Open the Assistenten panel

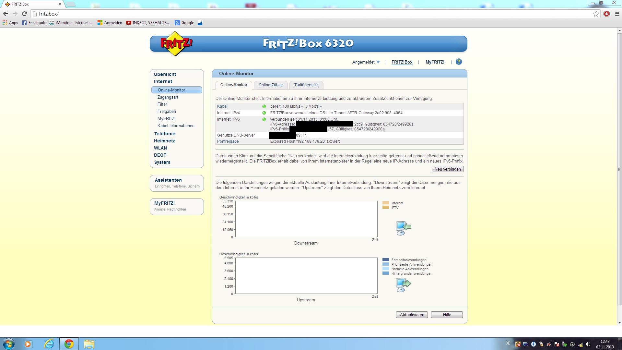tap(177, 183)
